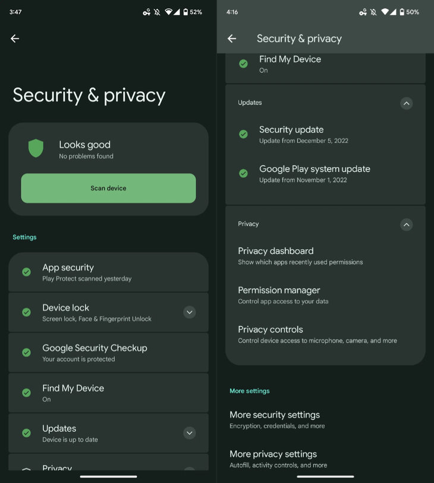The width and height of the screenshot is (434, 483).
Task: Click the checkmark icon next to Google Security Checkup
Action: (27, 352)
